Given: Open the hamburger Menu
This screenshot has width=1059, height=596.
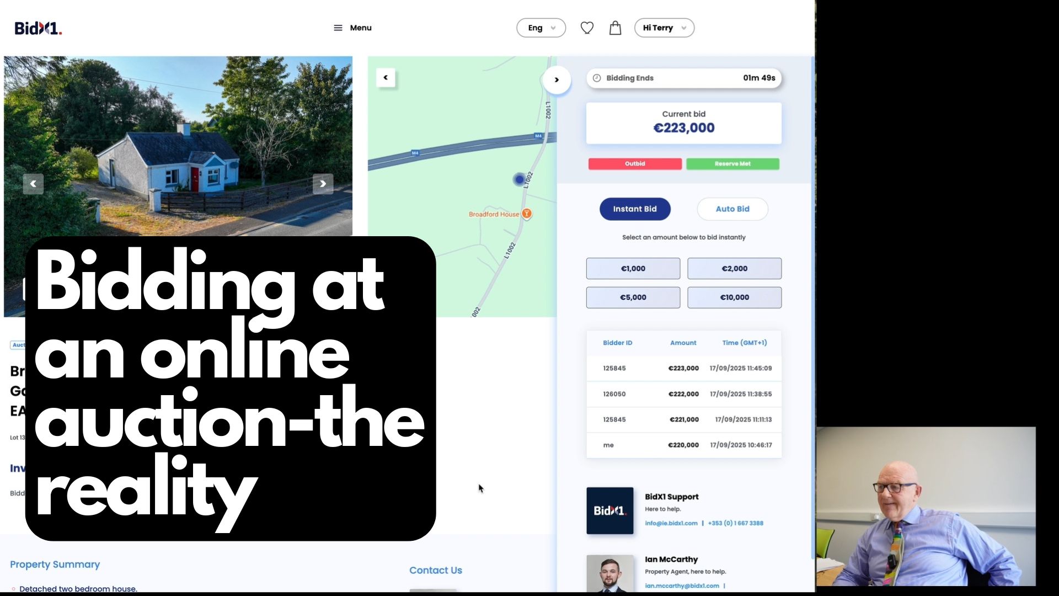Looking at the screenshot, I should coord(352,28).
